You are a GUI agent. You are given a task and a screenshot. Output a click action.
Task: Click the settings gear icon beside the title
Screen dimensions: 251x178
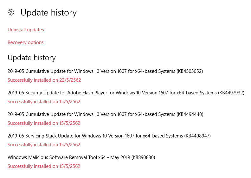click(x=11, y=12)
